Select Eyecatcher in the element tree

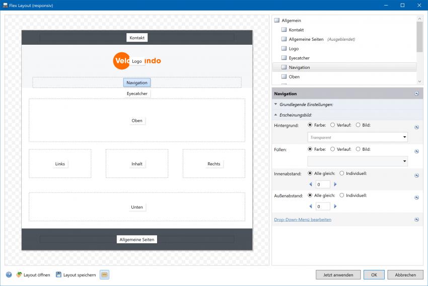pos(299,58)
